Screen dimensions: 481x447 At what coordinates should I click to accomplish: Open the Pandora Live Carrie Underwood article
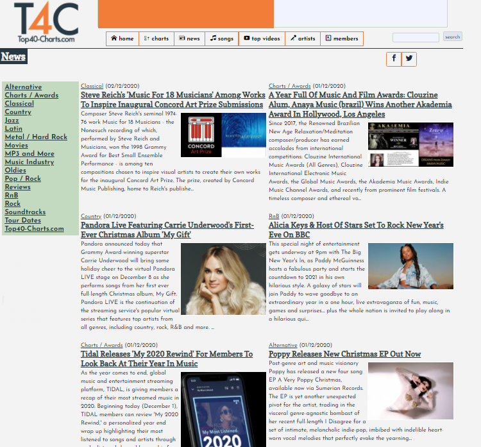coord(167,230)
